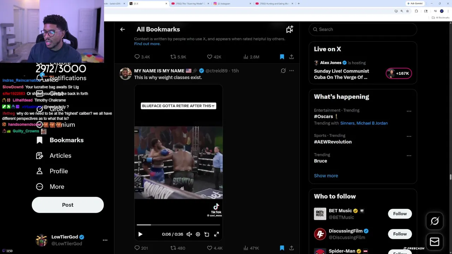Open the #Oscars trending topic

pyautogui.click(x=324, y=116)
